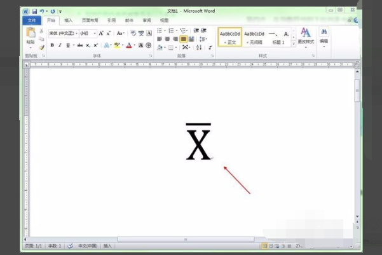Open Word Help question mark icon
Screen dimensions: 382x255
click(356, 20)
